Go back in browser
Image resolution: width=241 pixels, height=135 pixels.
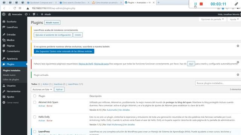[x=4, y=8]
